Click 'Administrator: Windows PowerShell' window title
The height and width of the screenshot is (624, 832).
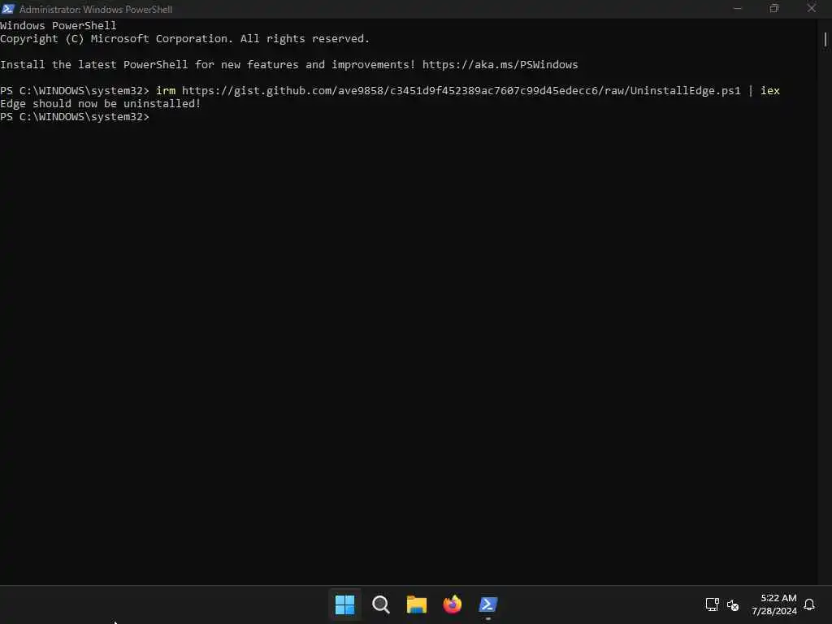coord(96,10)
